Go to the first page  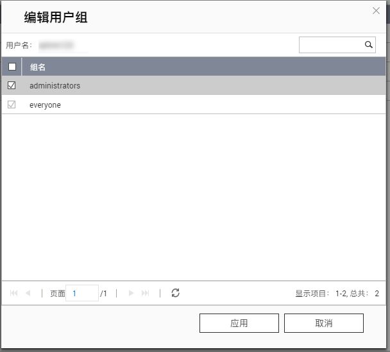pyautogui.click(x=14, y=293)
